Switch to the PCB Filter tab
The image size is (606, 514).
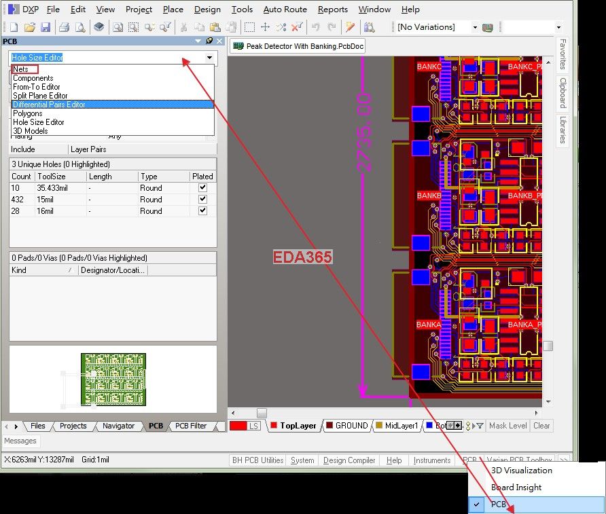(x=191, y=426)
